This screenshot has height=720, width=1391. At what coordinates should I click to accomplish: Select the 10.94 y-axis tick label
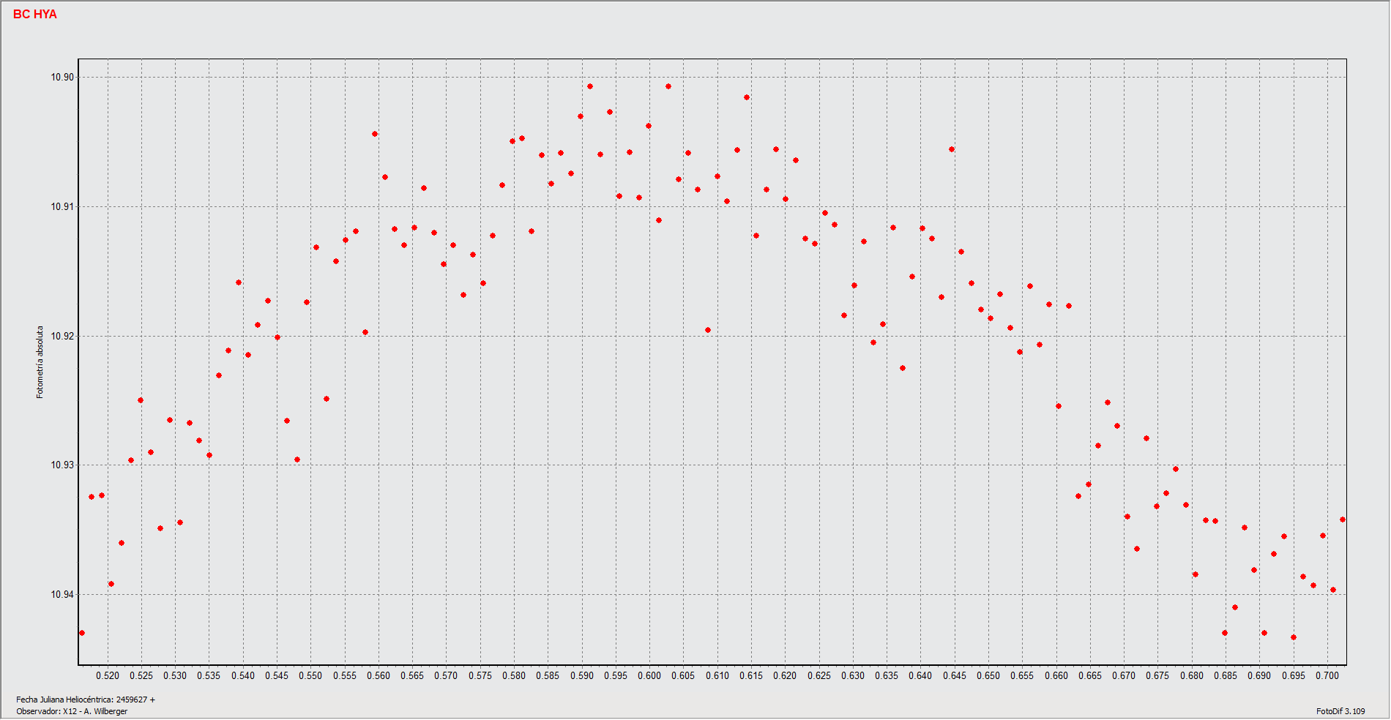tap(61, 595)
